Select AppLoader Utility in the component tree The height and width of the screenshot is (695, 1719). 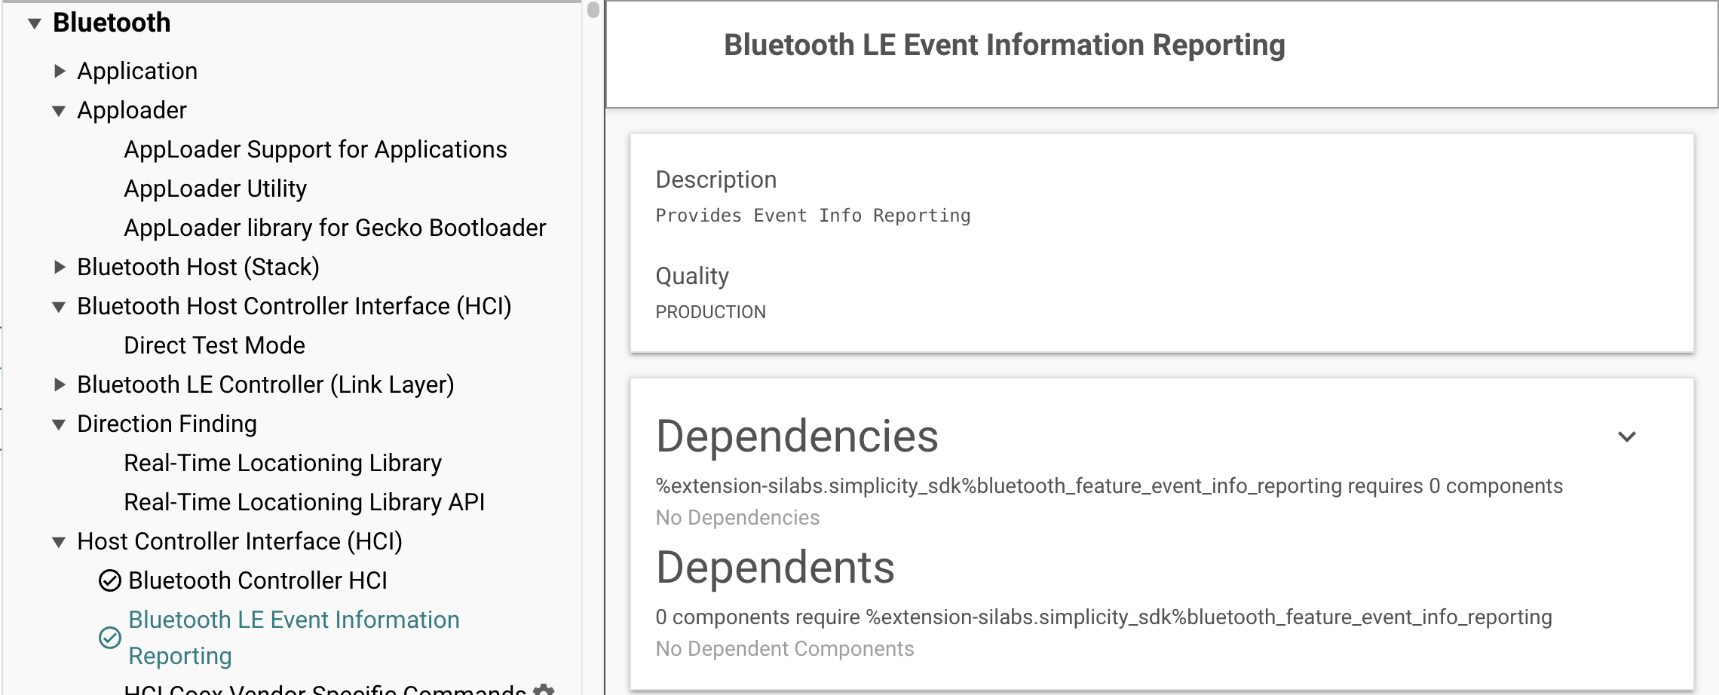pyautogui.click(x=216, y=188)
